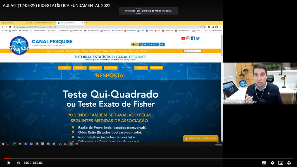
Task: Mute the video volume
Action: click(18, 163)
